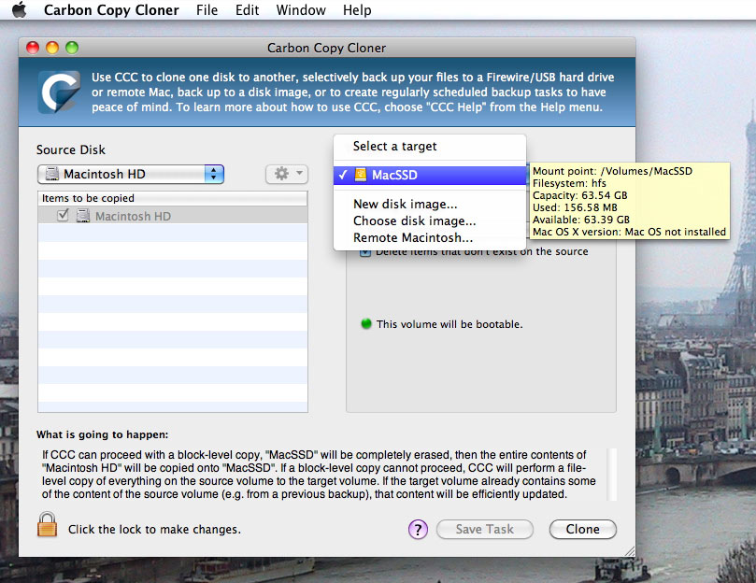Select Remote Macintosh... option
This screenshot has width=756, height=583.
coord(413,237)
